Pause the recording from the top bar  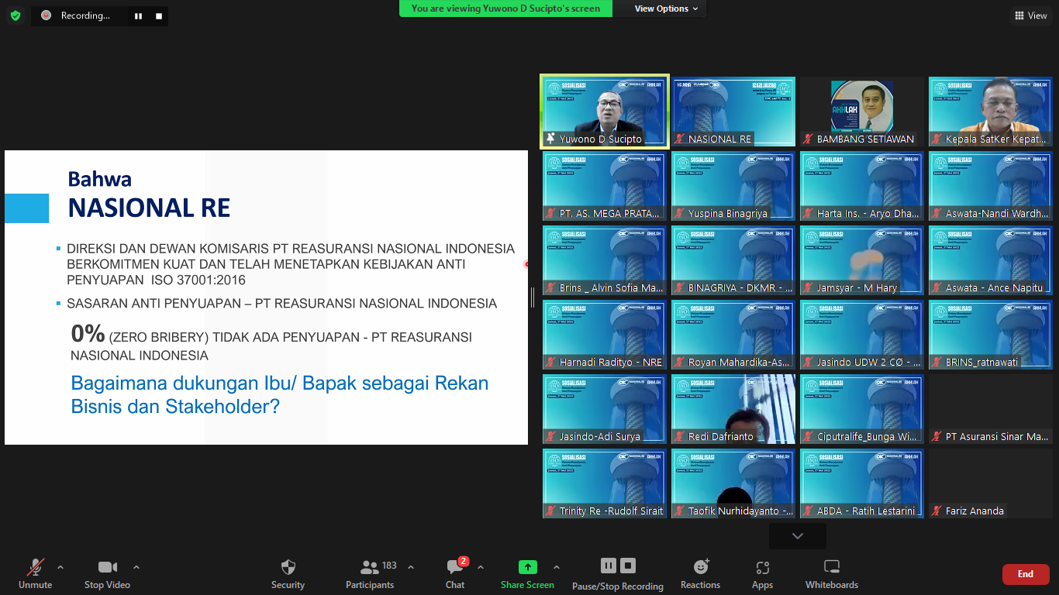pyautogui.click(x=138, y=15)
